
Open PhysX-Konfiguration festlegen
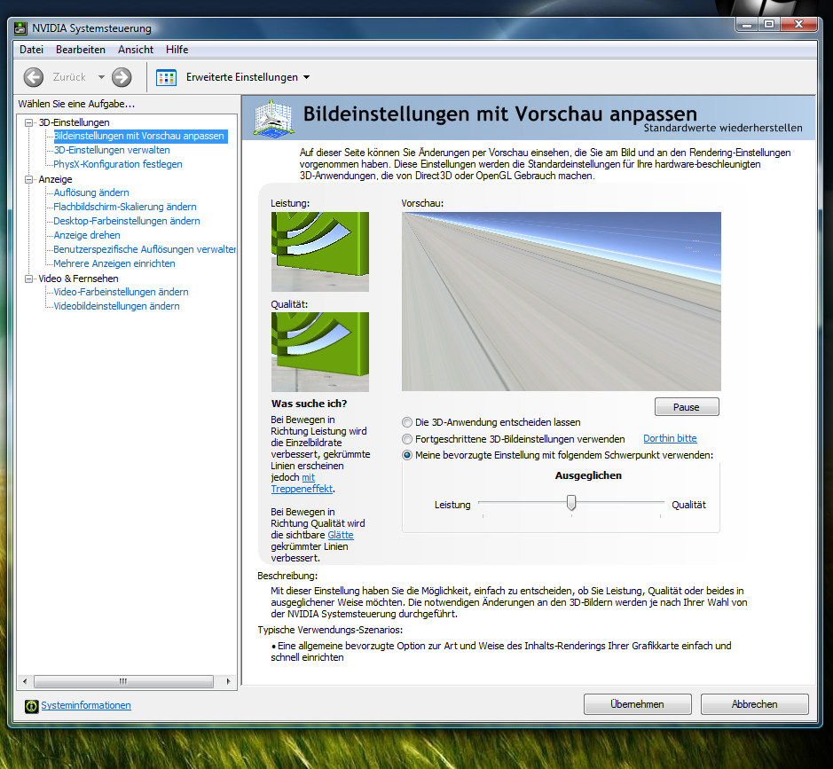[x=117, y=165]
